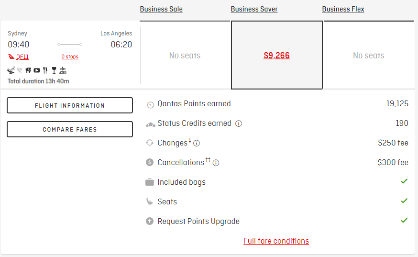This screenshot has width=418, height=257.
Task: Open the Flight Information button
Action: [x=70, y=105]
